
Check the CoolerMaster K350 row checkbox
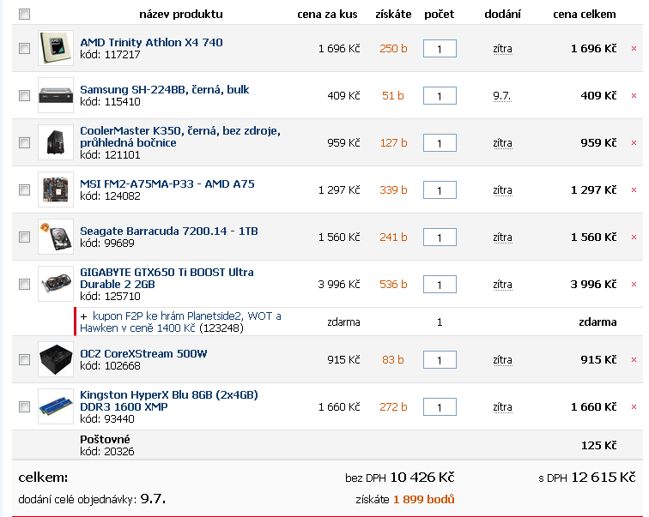[x=24, y=142]
